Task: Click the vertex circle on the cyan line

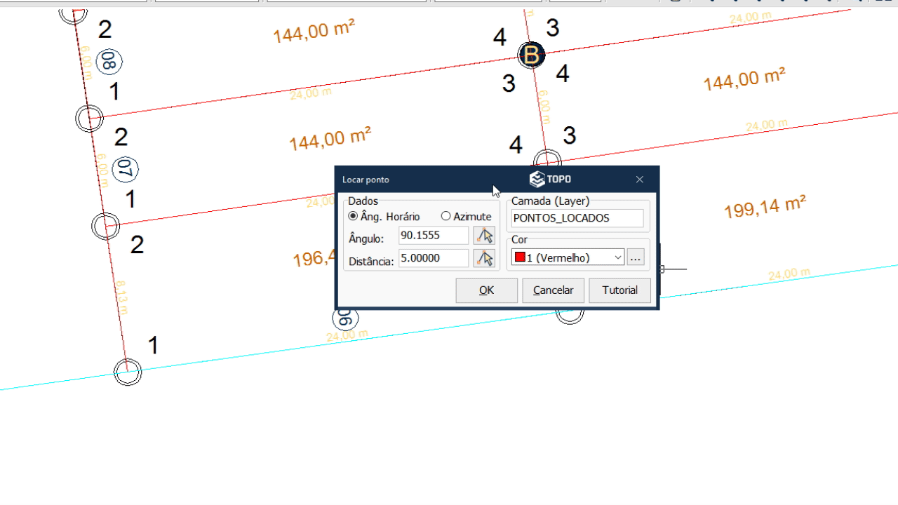Action: (128, 372)
